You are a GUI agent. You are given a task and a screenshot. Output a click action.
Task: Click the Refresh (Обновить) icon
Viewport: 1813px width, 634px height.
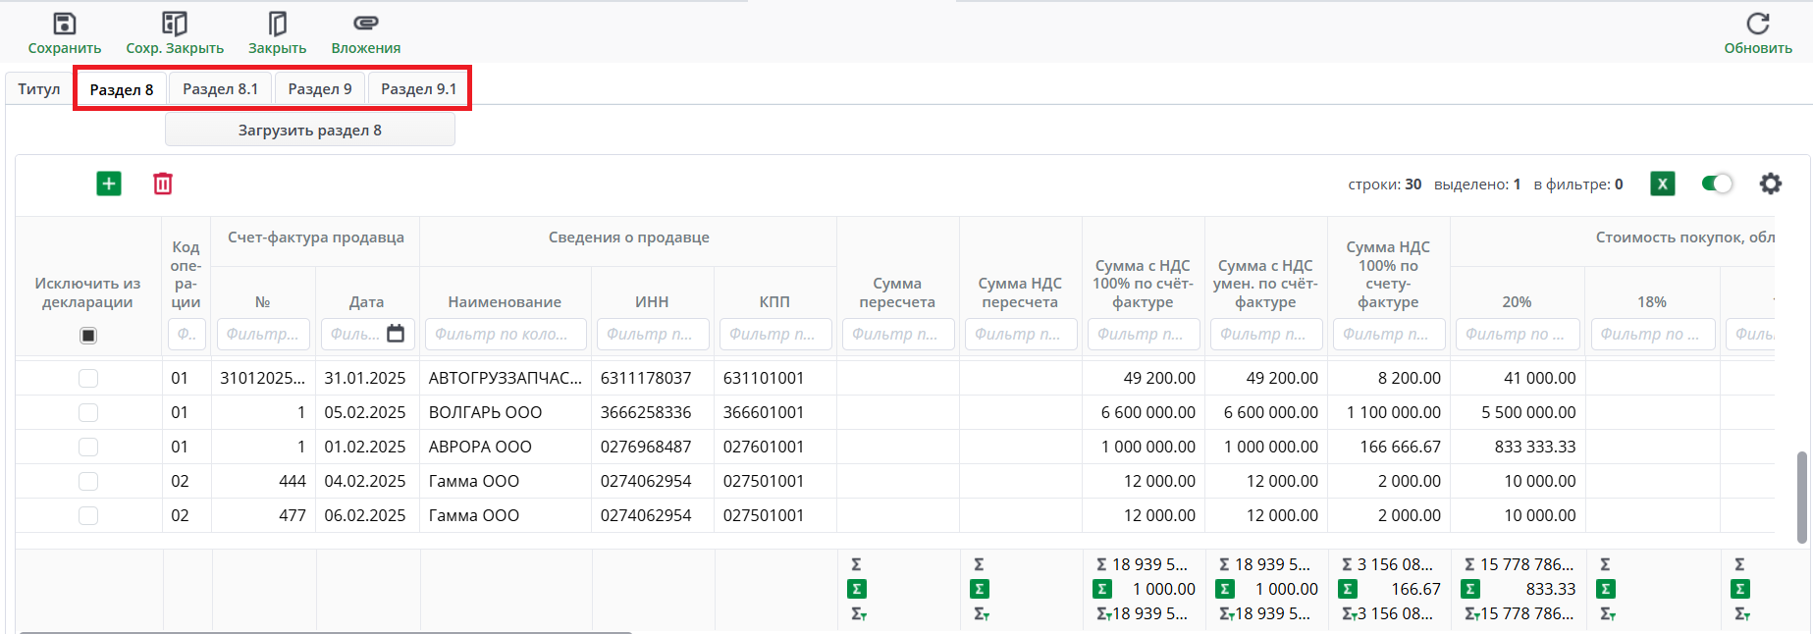tap(1757, 24)
